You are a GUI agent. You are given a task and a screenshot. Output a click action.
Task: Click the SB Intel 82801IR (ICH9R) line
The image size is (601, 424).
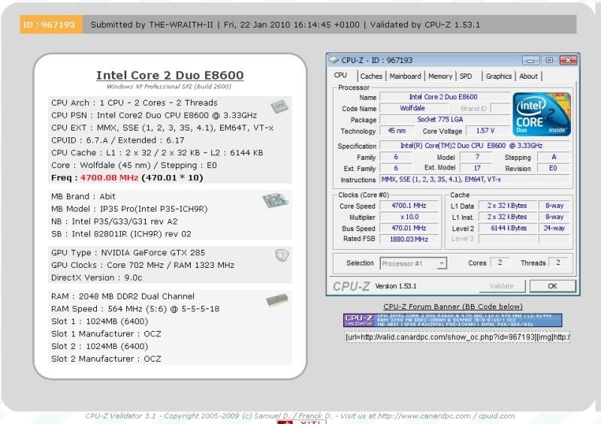click(121, 234)
